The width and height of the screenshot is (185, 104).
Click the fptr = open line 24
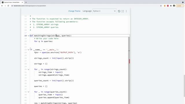coord(58,53)
